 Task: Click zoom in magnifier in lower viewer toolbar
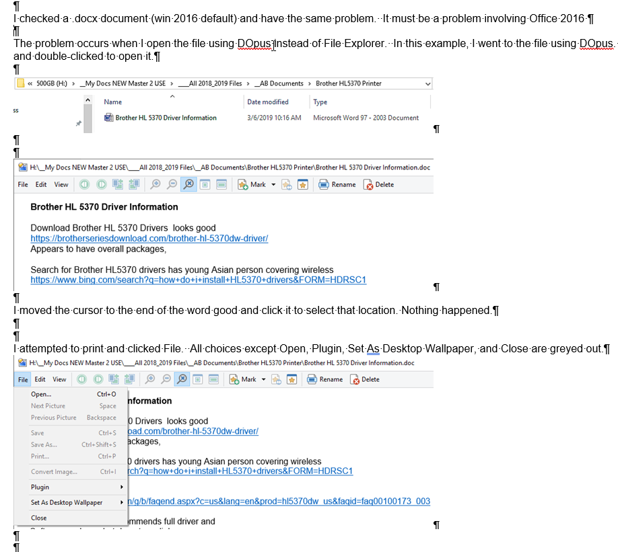click(149, 379)
